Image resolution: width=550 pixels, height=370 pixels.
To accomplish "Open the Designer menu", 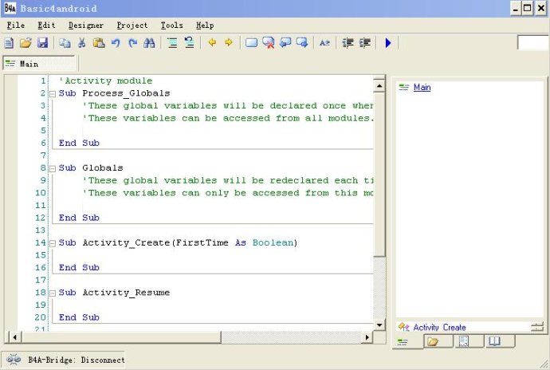I will pos(85,26).
